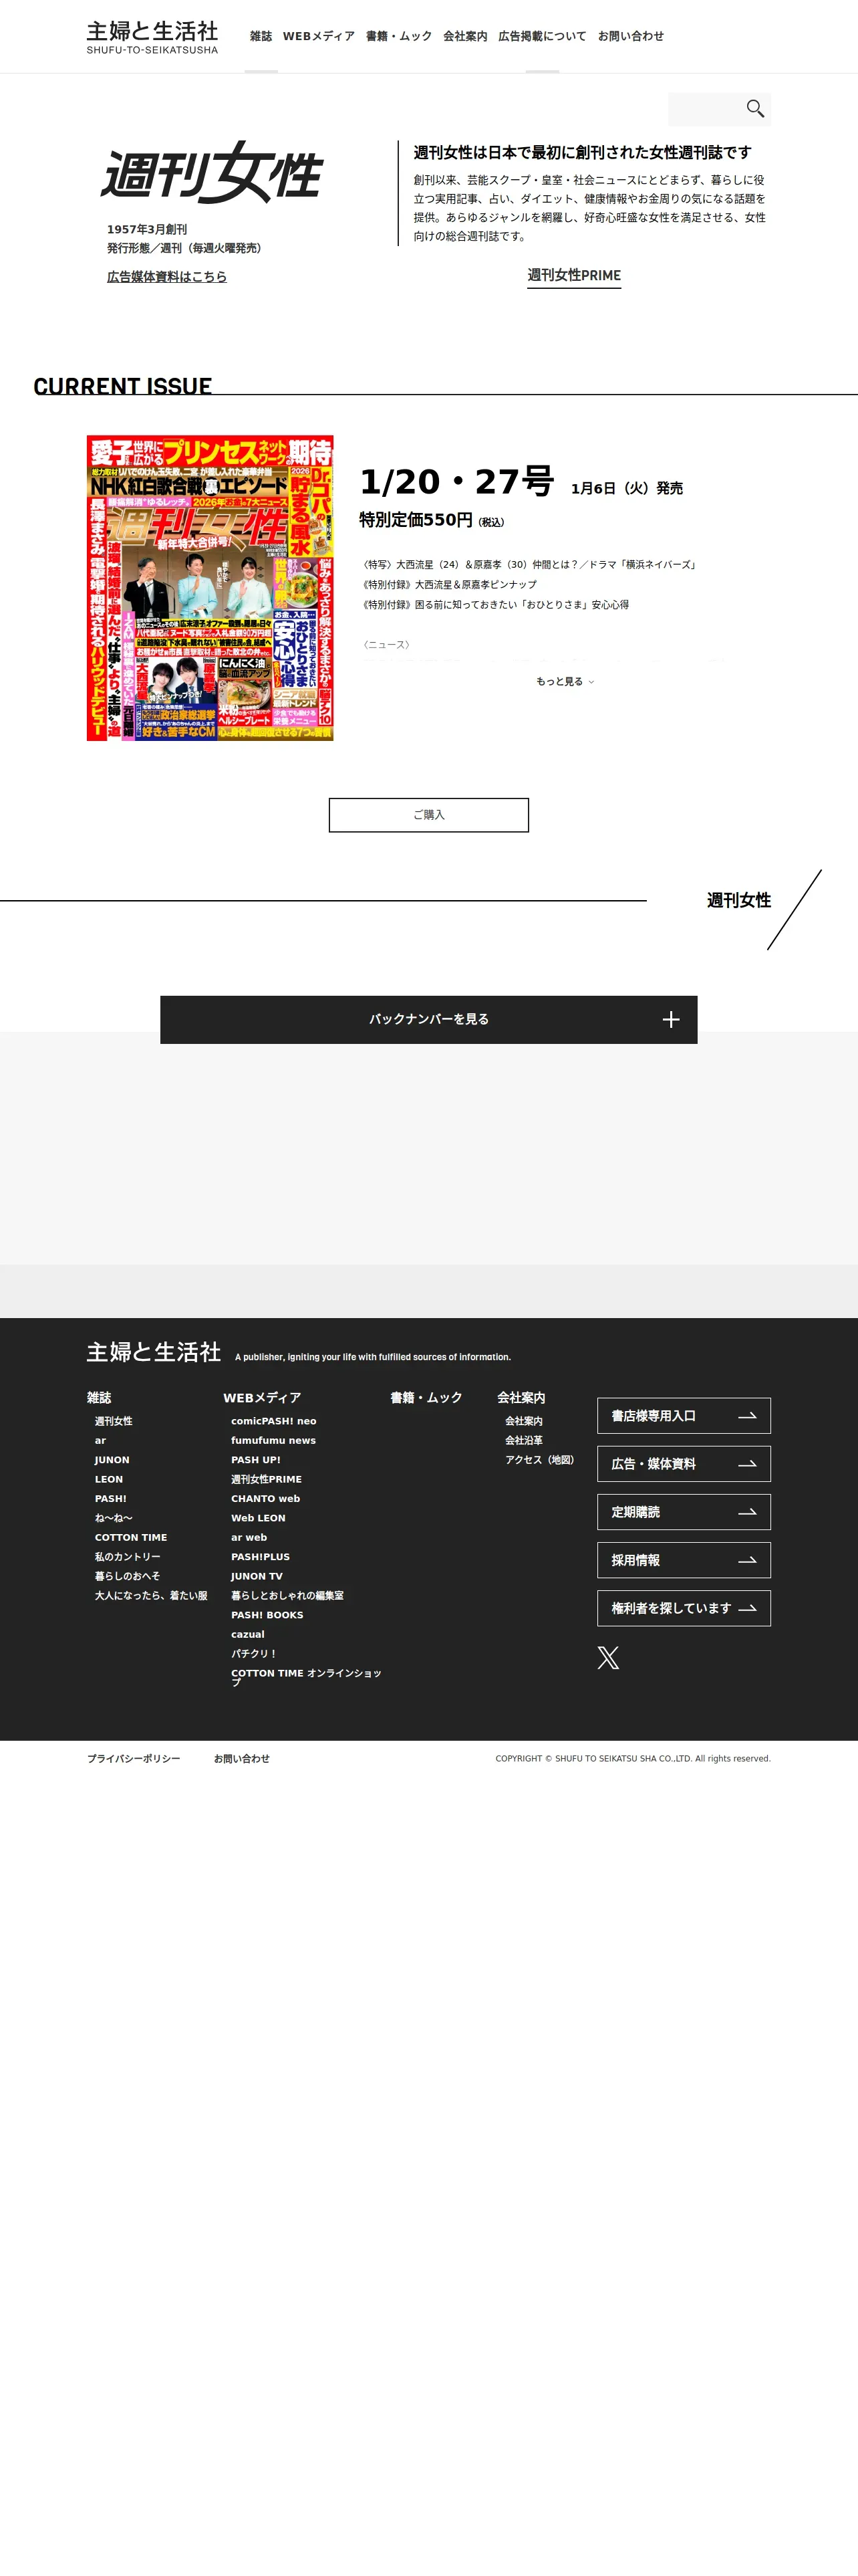Open the 会社沿革 footer link
Viewport: 858px width, 2576px height.
tap(525, 1440)
